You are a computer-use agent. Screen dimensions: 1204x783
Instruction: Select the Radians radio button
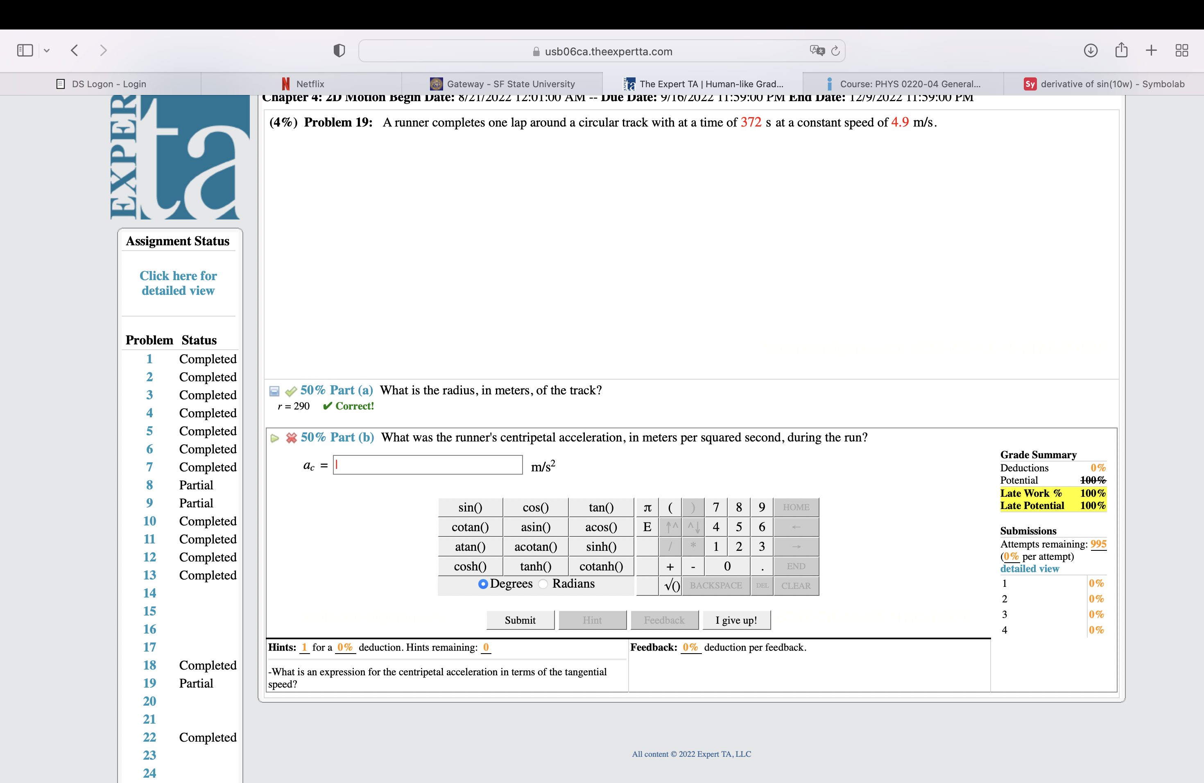[x=544, y=584]
